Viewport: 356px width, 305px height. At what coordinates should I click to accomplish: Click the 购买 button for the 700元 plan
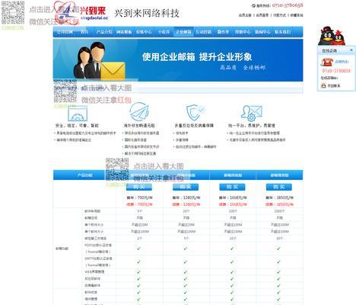[x=139, y=187]
